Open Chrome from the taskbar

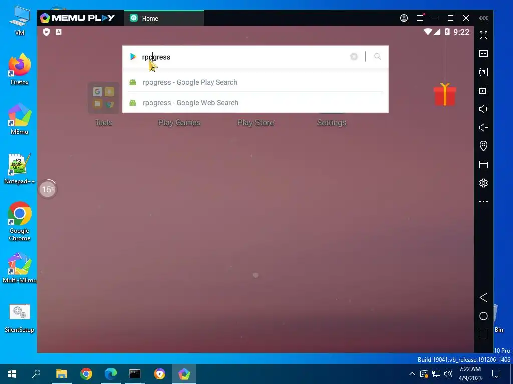tap(86, 374)
